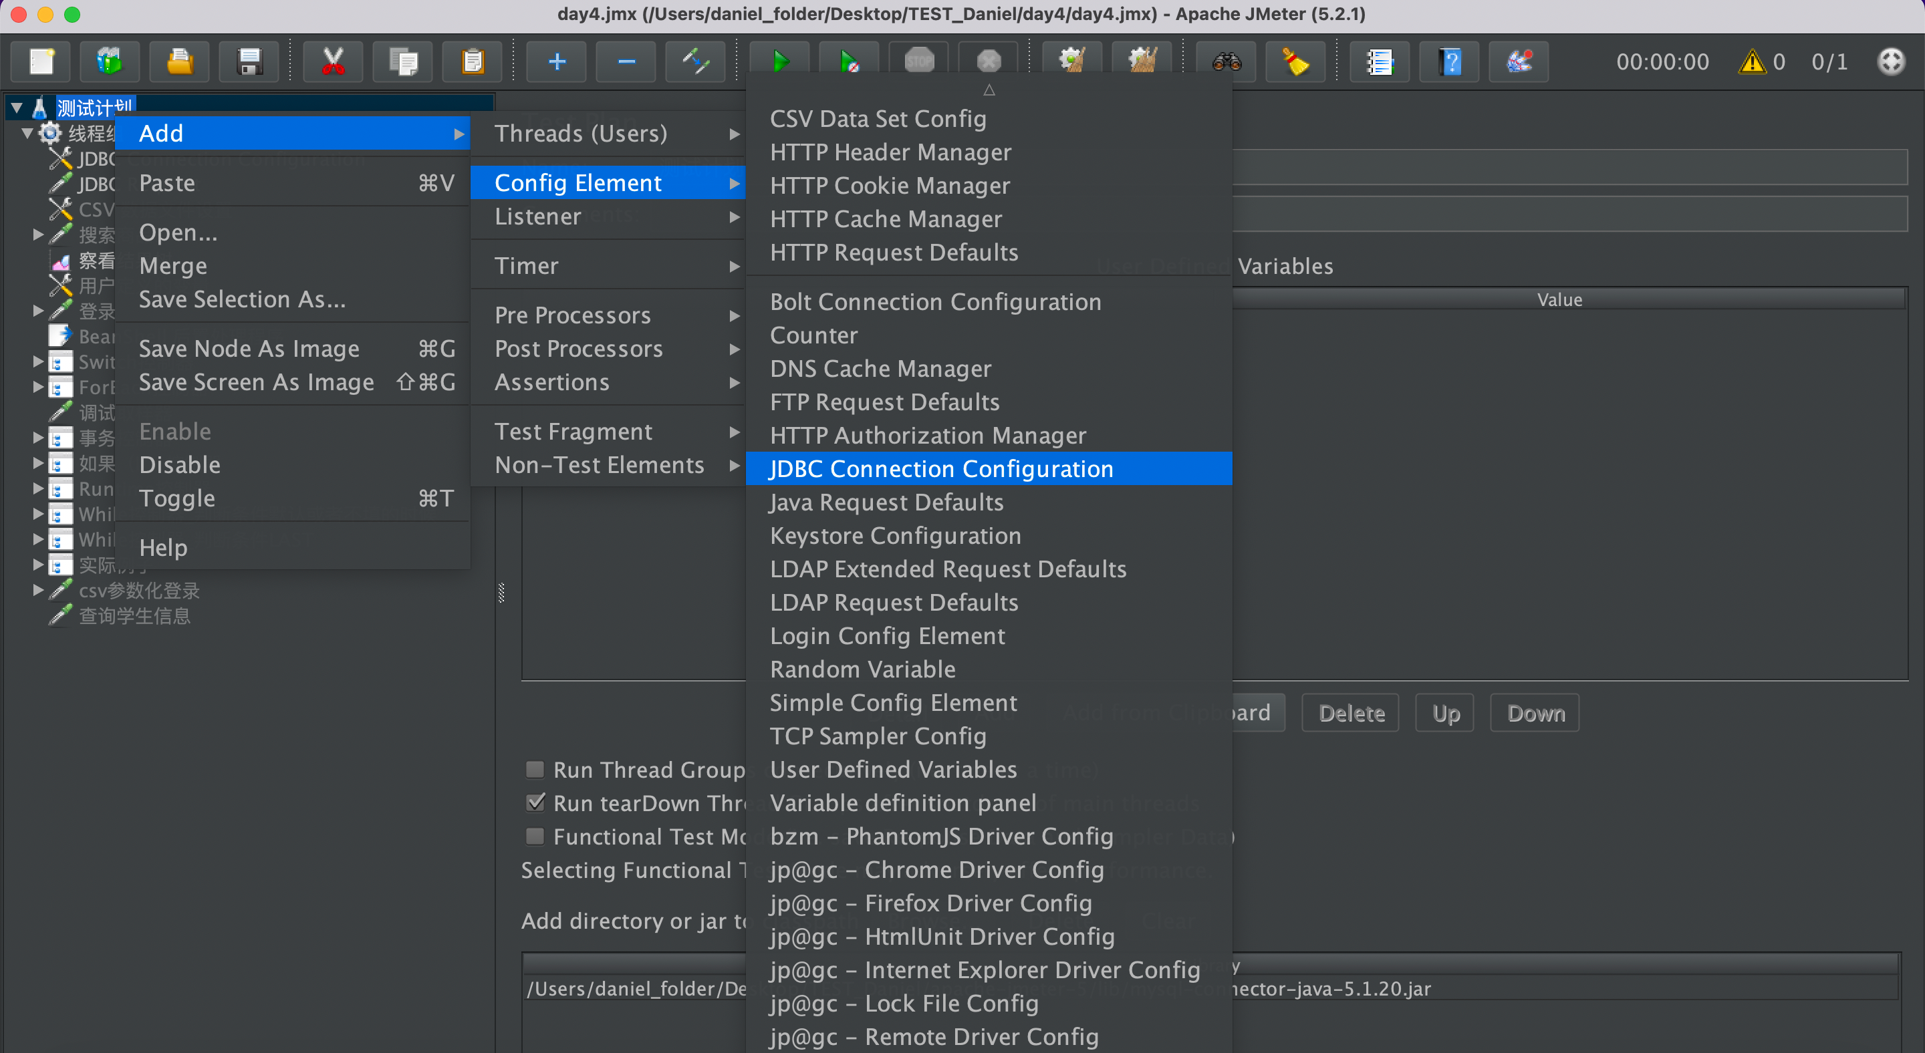This screenshot has width=1925, height=1053.
Task: Select JDBC Connection Configuration menu item
Action: [x=942, y=469]
